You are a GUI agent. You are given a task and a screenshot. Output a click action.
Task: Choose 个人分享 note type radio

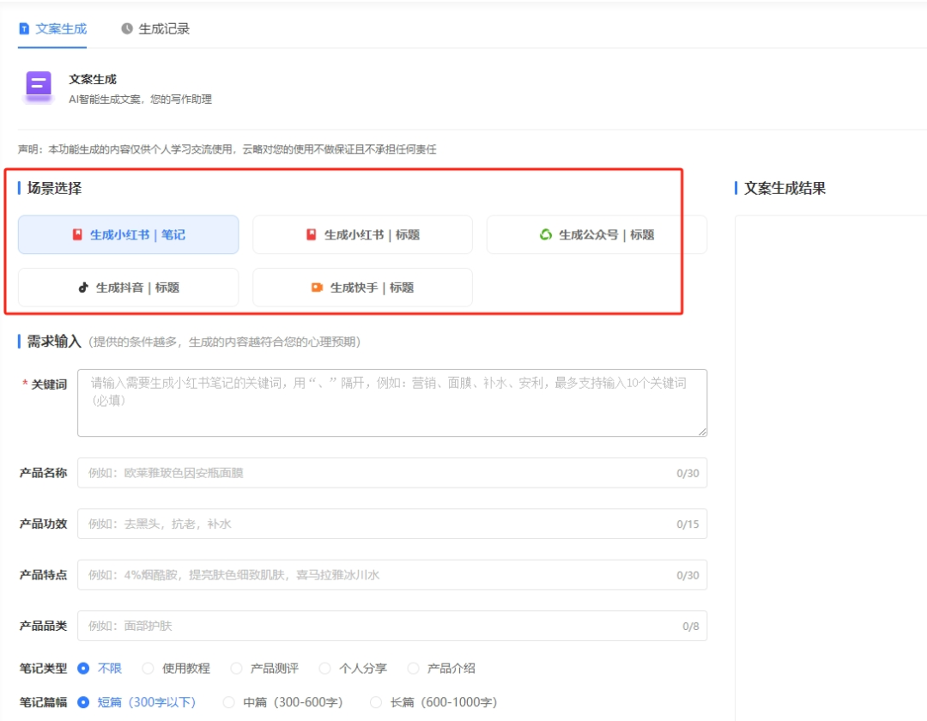coord(325,669)
